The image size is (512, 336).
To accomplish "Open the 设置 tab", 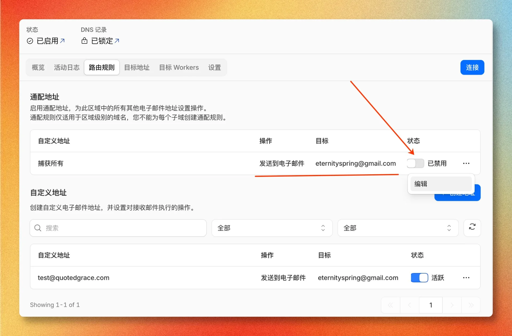I will point(215,68).
